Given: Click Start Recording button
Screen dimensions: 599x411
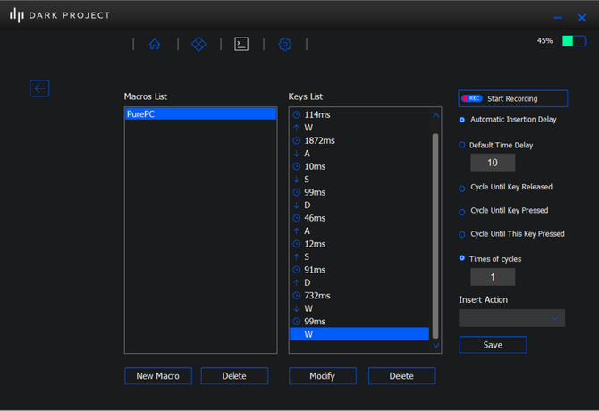Looking at the screenshot, I should point(512,98).
